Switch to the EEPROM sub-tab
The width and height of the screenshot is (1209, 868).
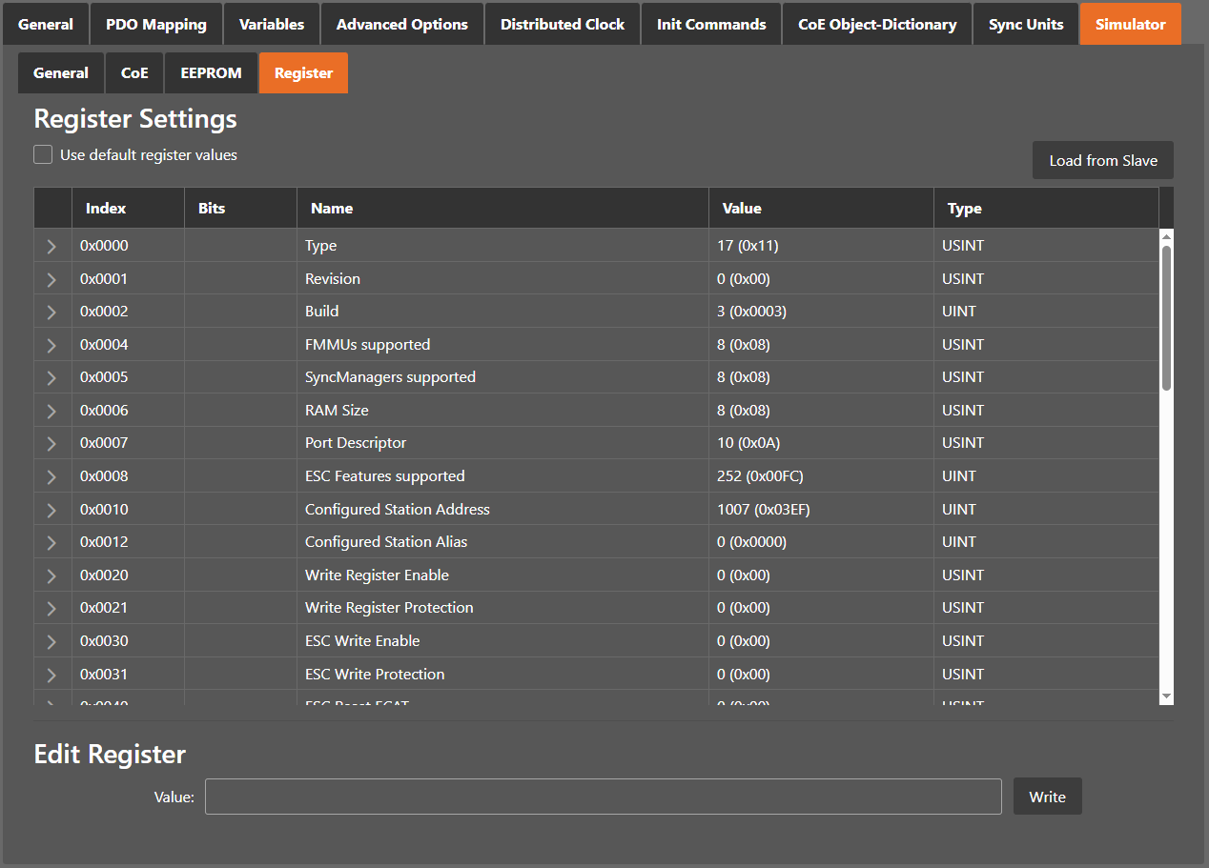pyautogui.click(x=212, y=72)
